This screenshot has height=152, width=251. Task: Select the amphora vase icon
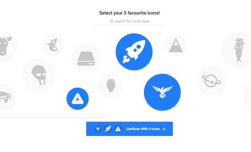tap(111, 86)
